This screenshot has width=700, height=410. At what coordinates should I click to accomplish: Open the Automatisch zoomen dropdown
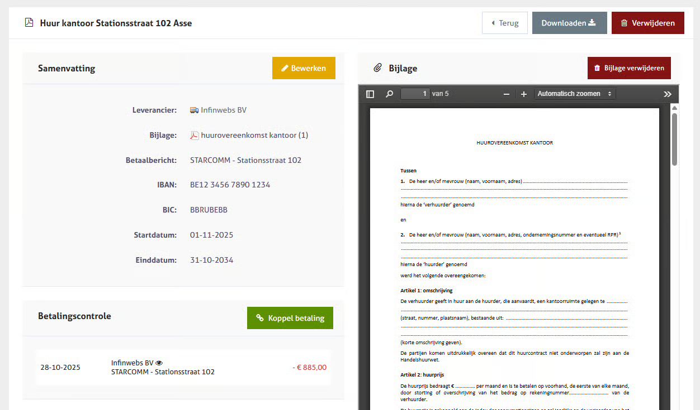coord(575,94)
